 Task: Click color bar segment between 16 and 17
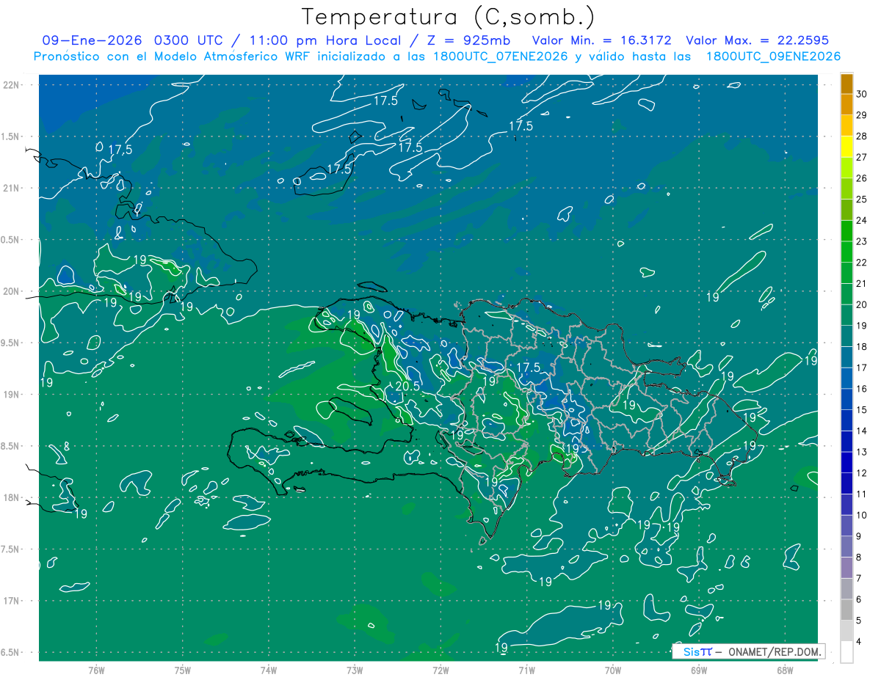[x=846, y=378]
